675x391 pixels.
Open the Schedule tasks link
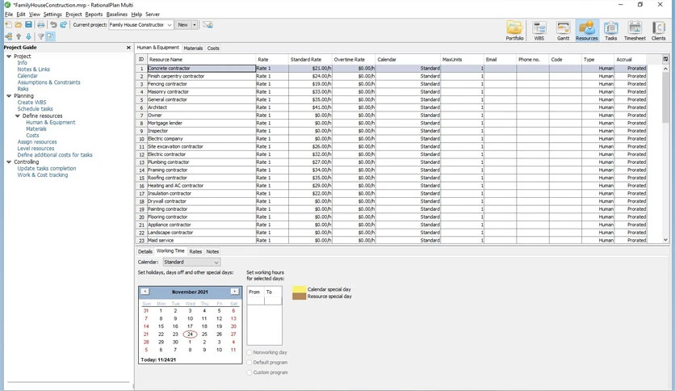(35, 109)
